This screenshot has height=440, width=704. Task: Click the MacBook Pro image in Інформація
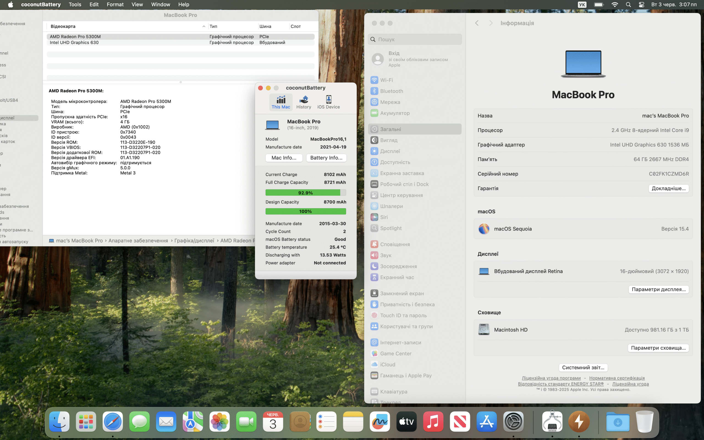pyautogui.click(x=583, y=64)
